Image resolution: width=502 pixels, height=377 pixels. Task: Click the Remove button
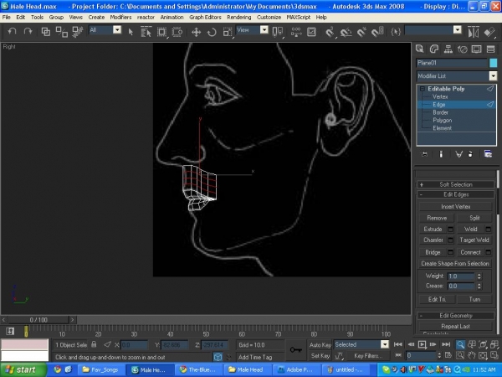tap(437, 218)
